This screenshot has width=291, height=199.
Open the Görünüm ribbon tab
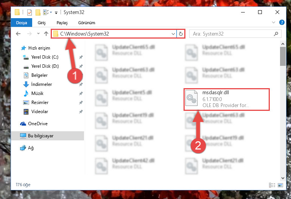coord(87,23)
